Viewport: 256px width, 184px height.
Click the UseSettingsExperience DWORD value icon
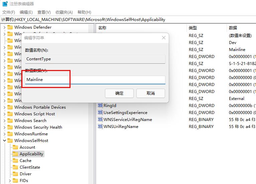[x=100, y=113]
